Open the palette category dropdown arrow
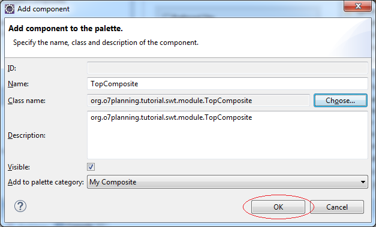Viewport: 376px width, 227px height. (x=363, y=182)
